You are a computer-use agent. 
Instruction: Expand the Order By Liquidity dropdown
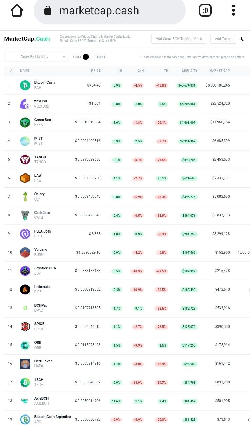pos(37,57)
